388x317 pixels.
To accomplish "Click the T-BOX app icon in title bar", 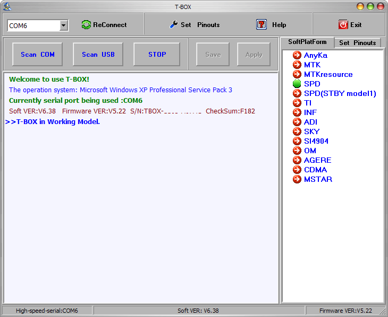I will click(x=7, y=6).
